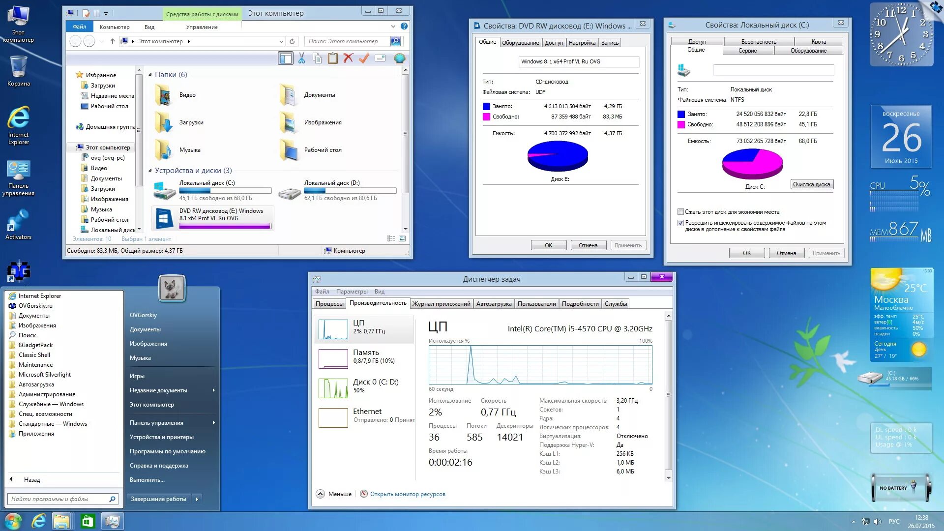Expand the 'Панель управления' start menu submenu
This screenshot has width=944, height=531.
click(213, 423)
